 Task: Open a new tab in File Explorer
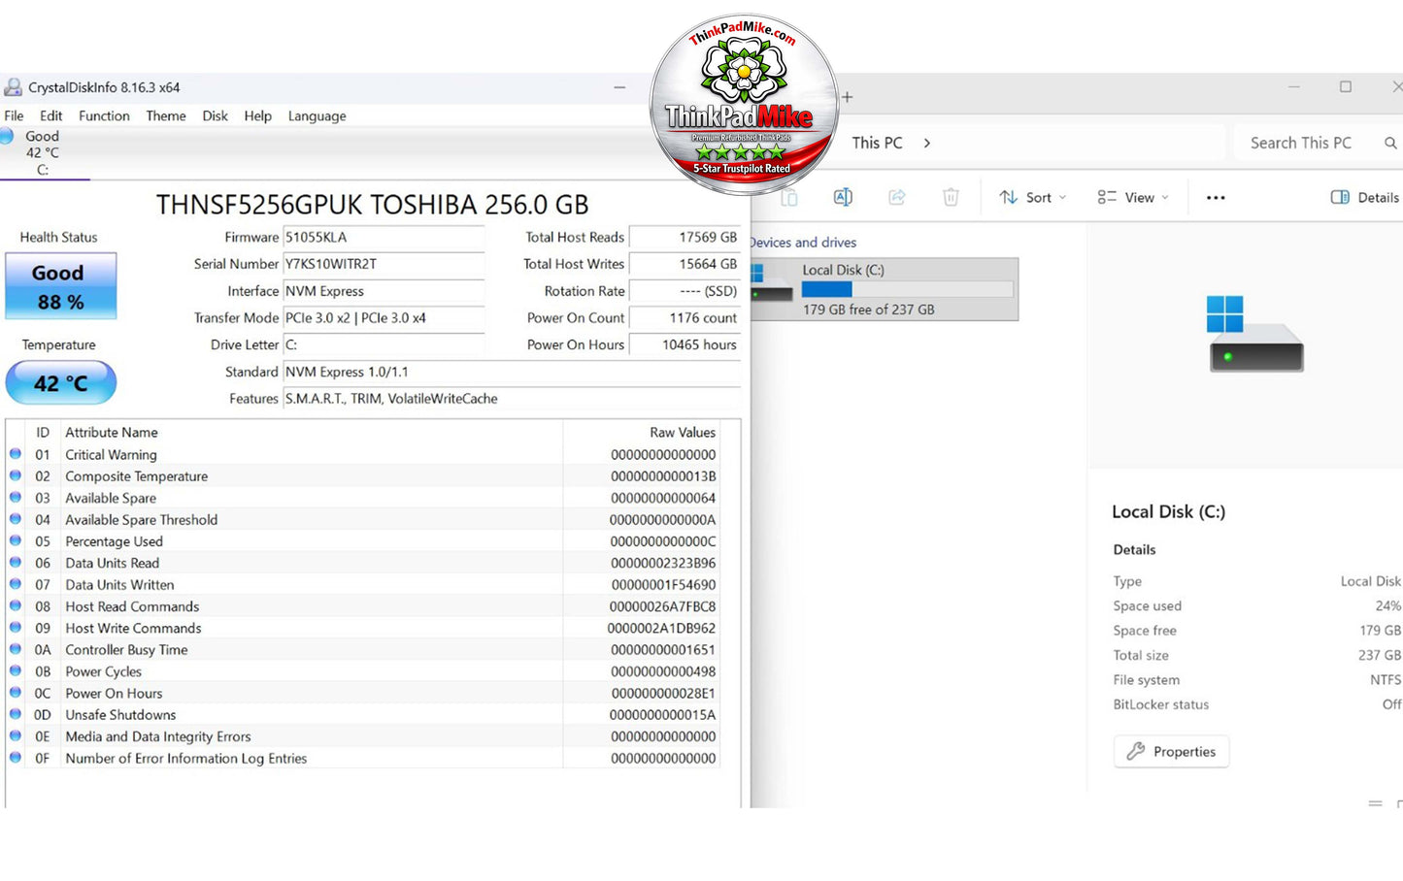(848, 97)
